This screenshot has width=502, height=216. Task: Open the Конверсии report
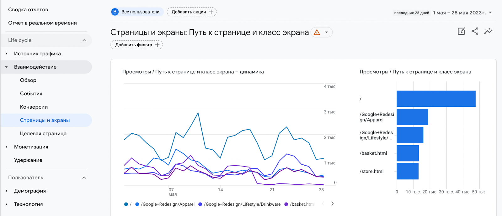pos(34,107)
